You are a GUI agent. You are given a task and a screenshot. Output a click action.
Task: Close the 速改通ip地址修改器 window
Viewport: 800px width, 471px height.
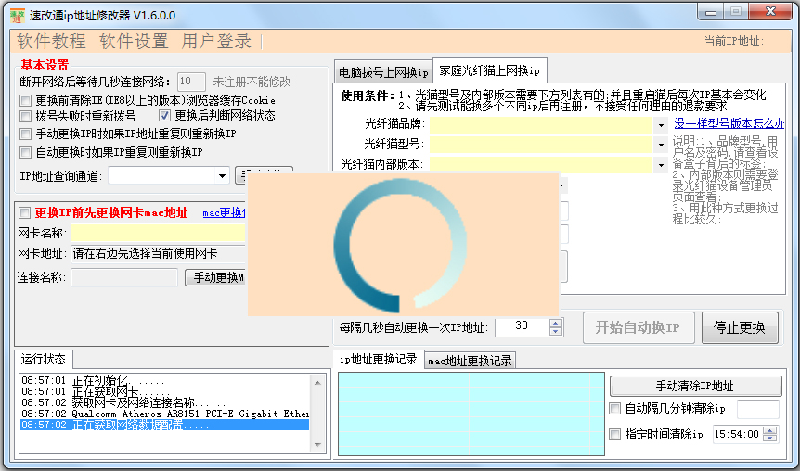[x=771, y=12]
